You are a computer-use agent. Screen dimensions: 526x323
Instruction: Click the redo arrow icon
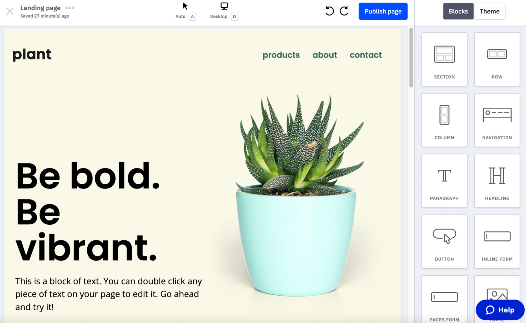[344, 11]
